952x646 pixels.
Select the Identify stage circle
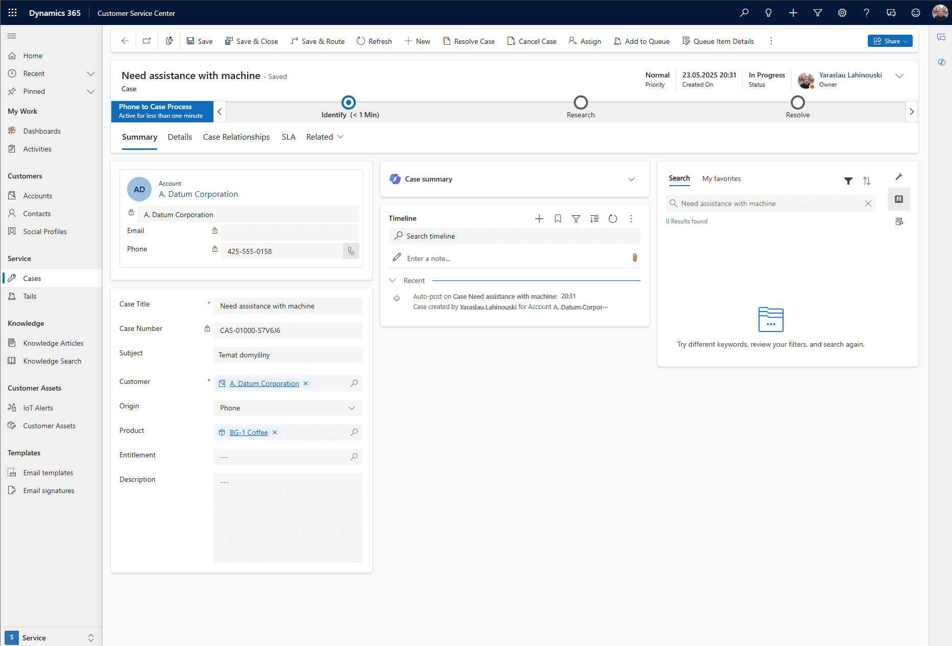(349, 102)
